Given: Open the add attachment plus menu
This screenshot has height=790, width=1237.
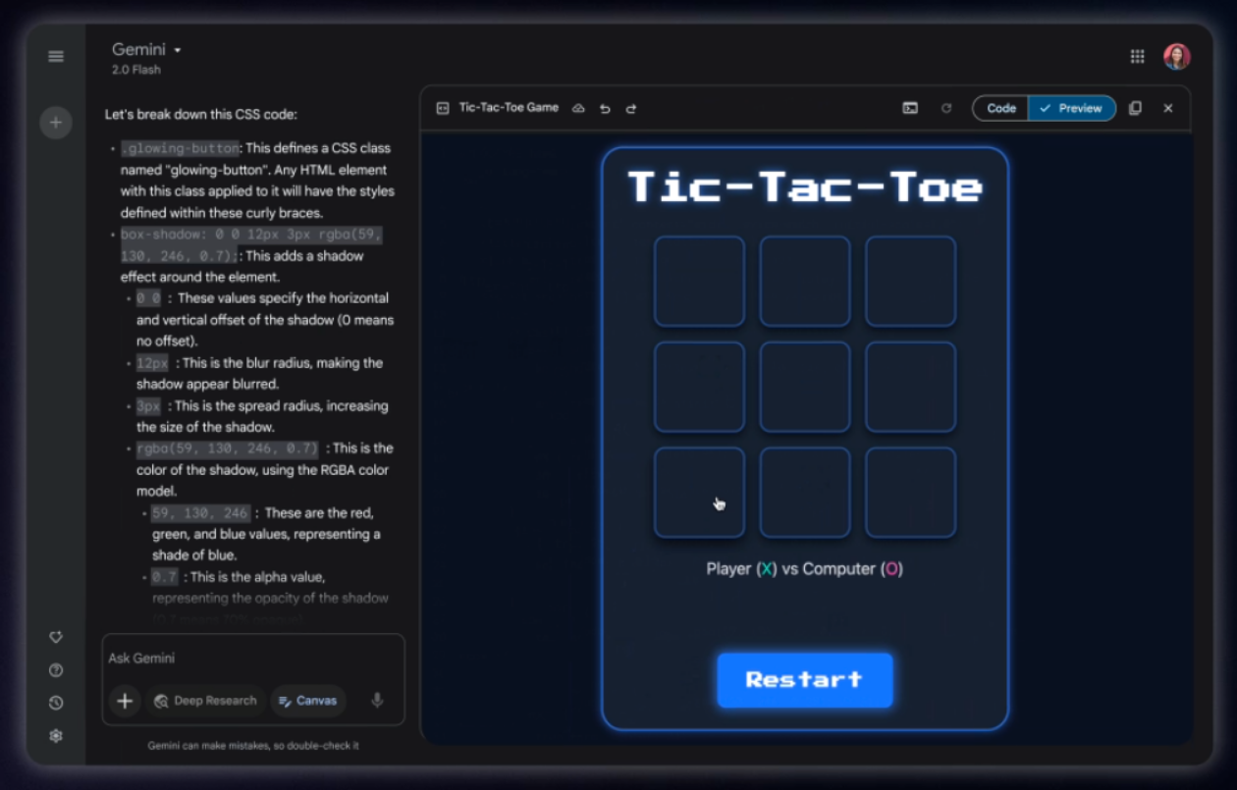Looking at the screenshot, I should pyautogui.click(x=125, y=701).
